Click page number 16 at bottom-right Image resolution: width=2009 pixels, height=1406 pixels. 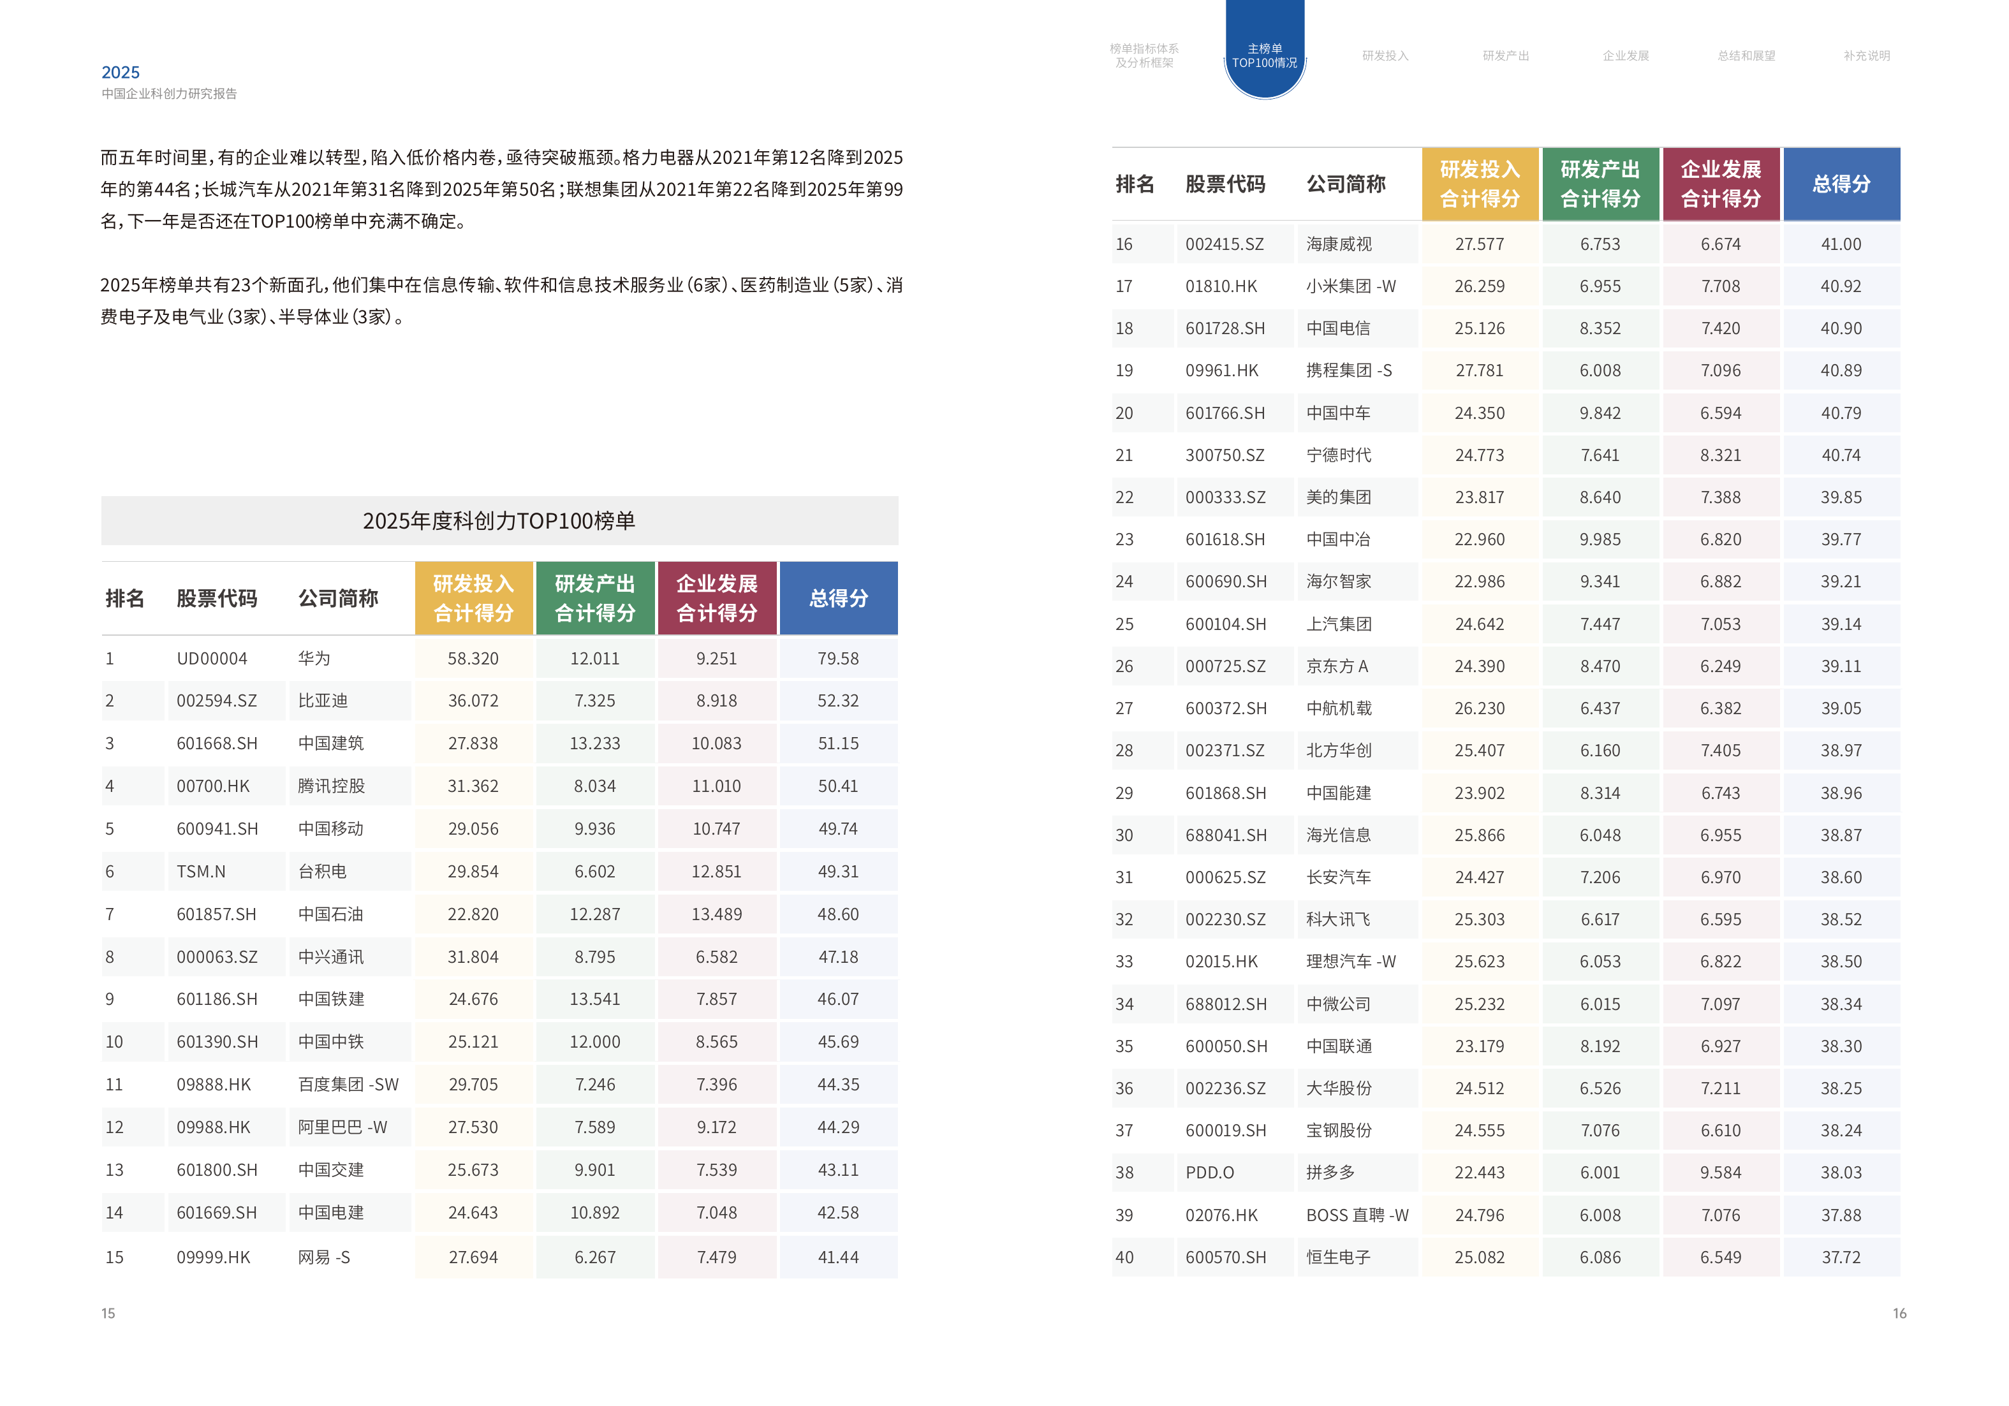tap(1899, 1314)
